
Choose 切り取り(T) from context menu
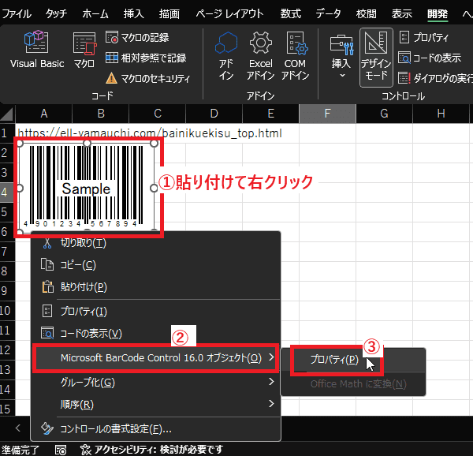(83, 242)
